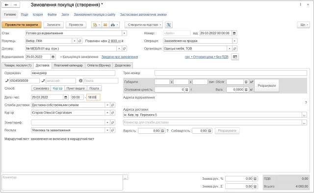
Task: Expand the Організація dropdown
Action: (x=230, y=48)
